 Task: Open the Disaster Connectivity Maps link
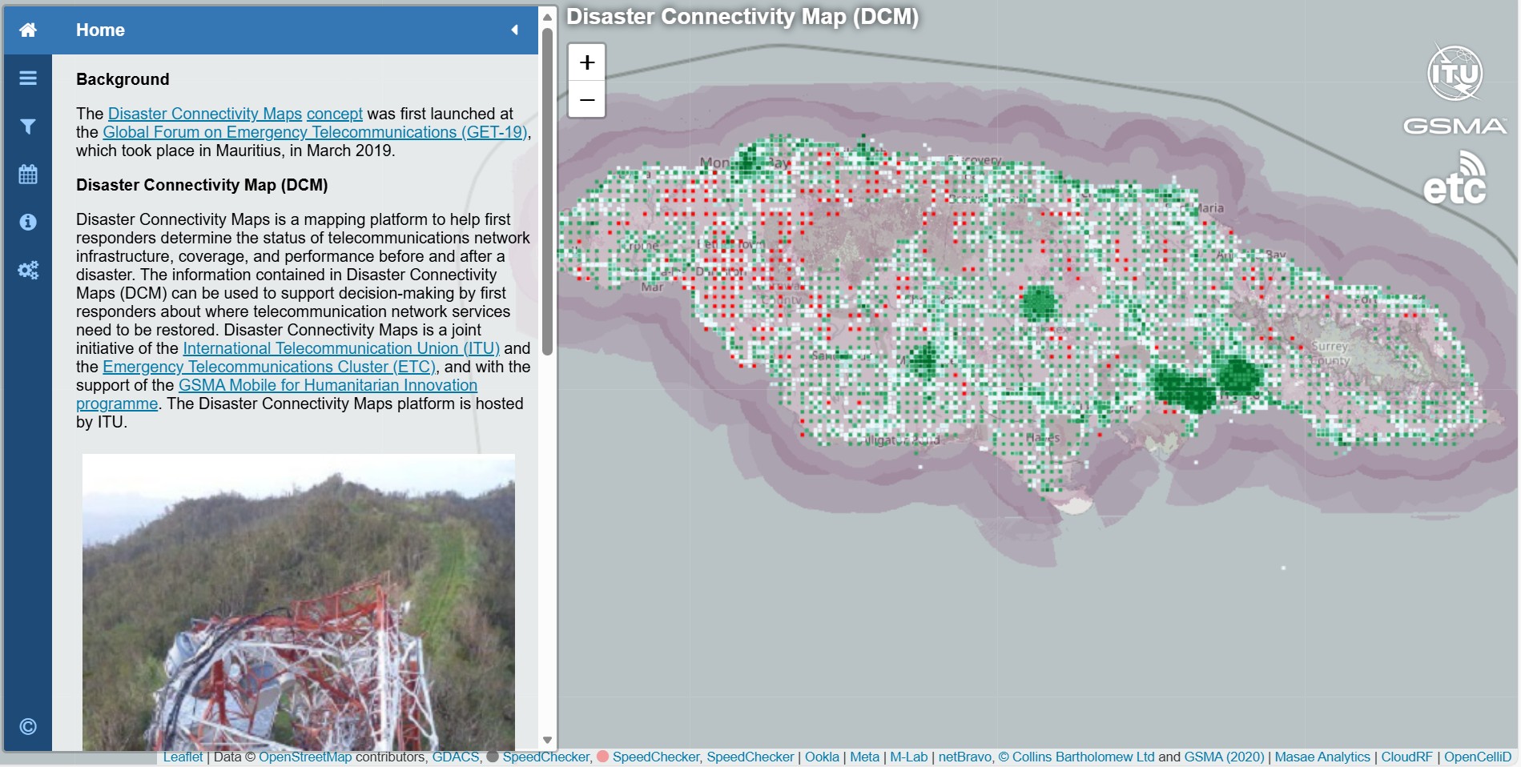[204, 114]
